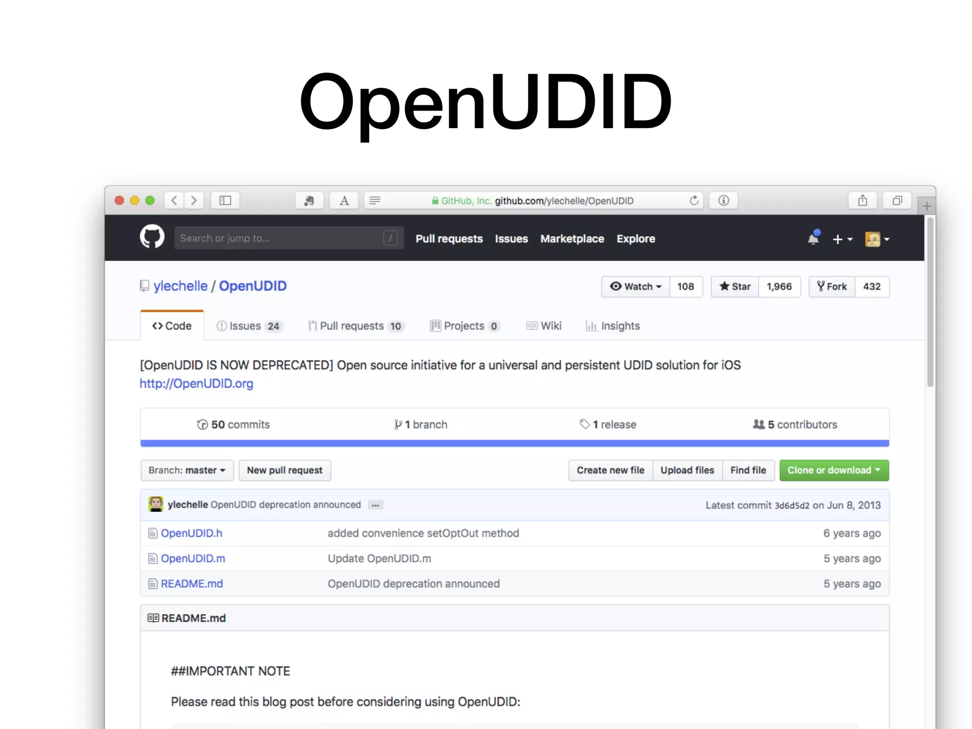Open commit 'added convenience setOptOut method'

click(x=423, y=533)
